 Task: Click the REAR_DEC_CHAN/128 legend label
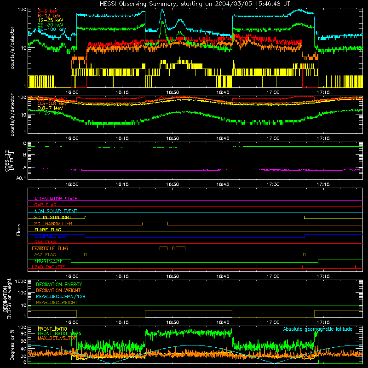[61, 296]
